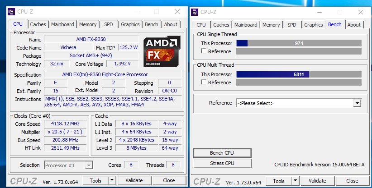This screenshot has height=188, width=372.
Task: Enable Reference checkbox under CPU Multi Thread
Action: (204, 82)
